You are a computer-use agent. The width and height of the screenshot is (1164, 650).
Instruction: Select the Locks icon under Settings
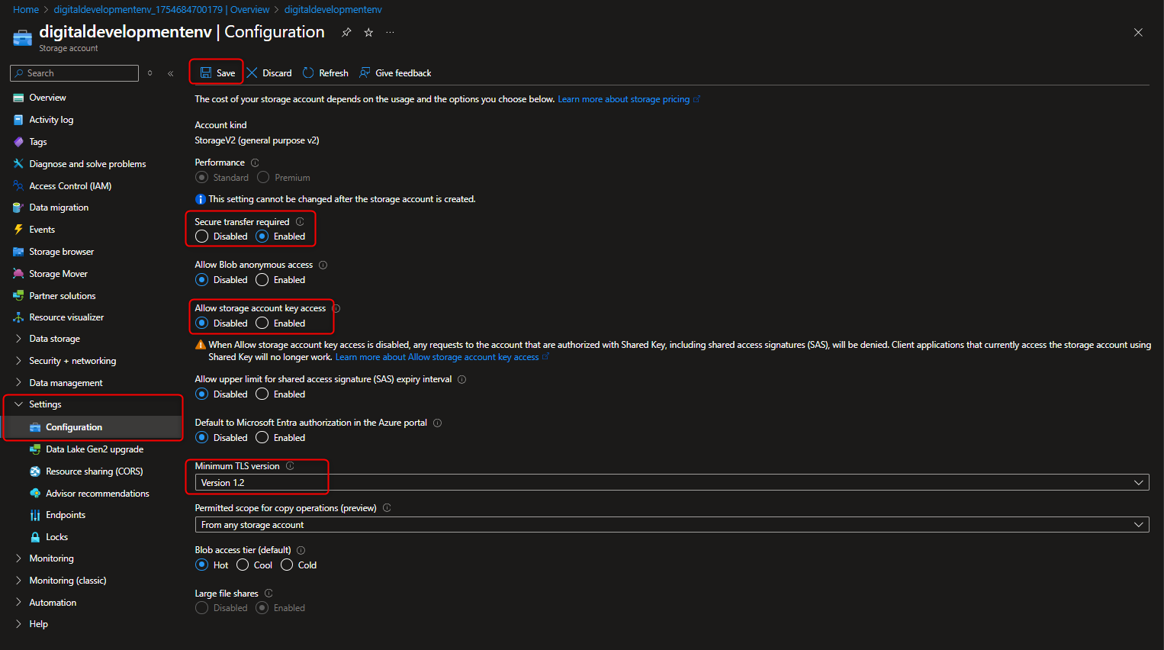[35, 536]
